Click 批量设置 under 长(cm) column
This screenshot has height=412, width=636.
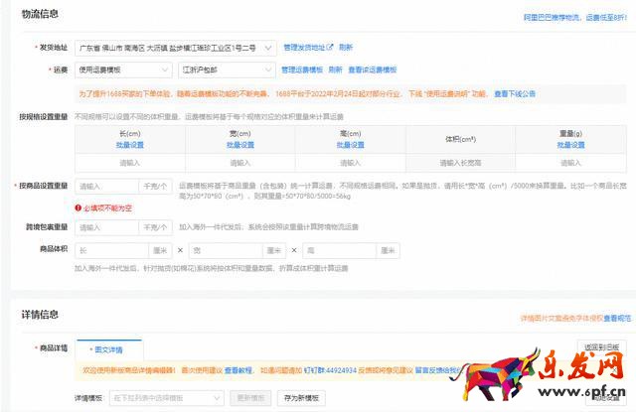[x=131, y=145]
